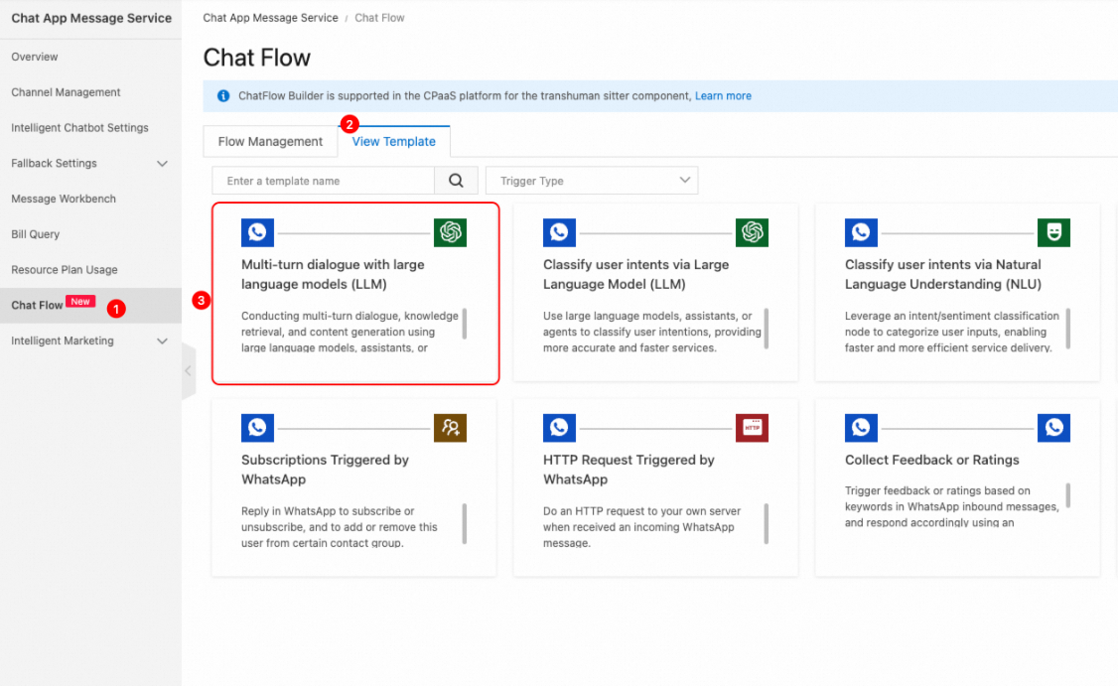Click OpenAI icon on Classify via LLM card

click(752, 232)
